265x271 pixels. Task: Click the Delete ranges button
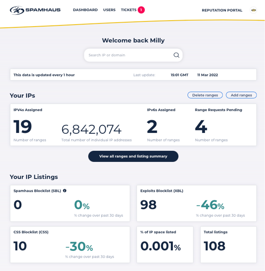(x=205, y=95)
